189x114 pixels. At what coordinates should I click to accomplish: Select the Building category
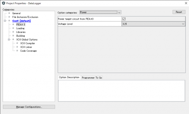[21, 36]
